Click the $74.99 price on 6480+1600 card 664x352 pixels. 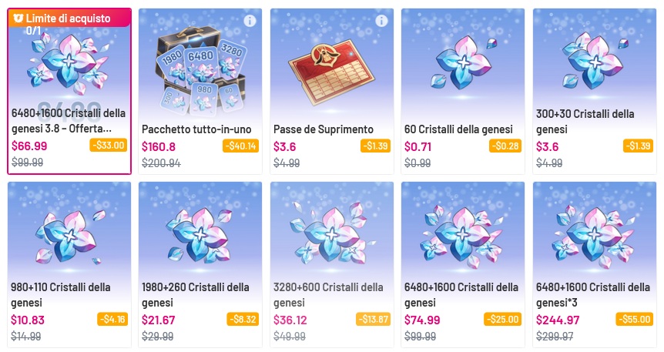[x=422, y=320]
